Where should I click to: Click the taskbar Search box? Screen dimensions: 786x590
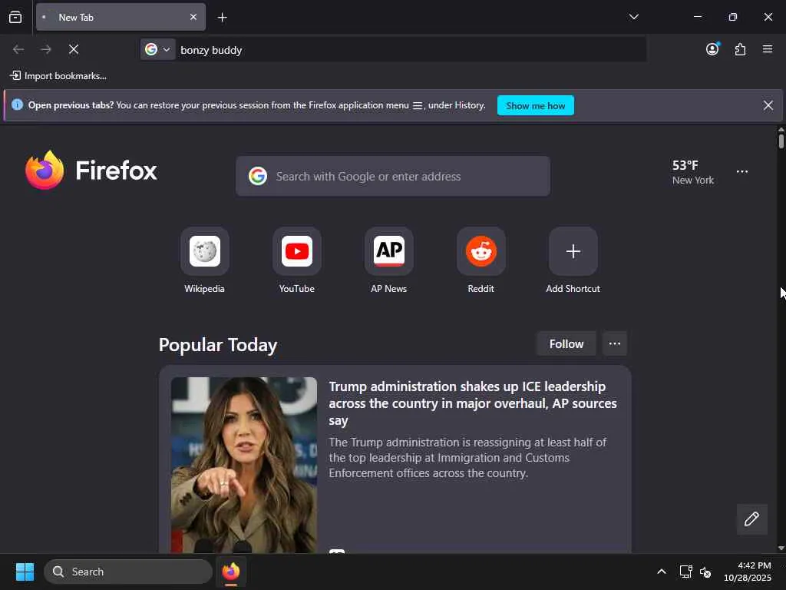click(128, 572)
